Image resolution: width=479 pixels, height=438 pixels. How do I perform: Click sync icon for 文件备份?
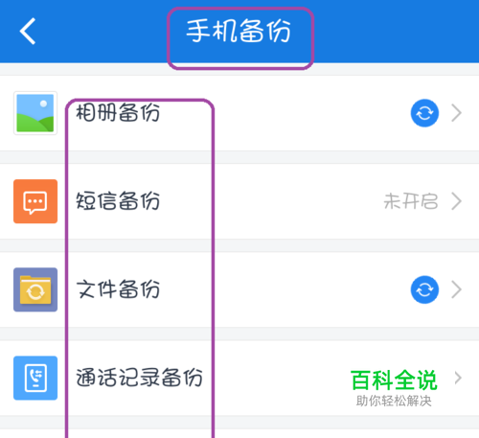coord(424,289)
